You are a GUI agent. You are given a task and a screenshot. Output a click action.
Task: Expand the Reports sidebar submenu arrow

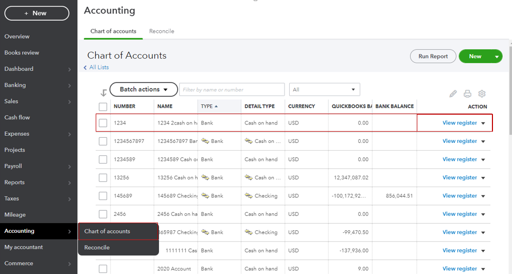pyautogui.click(x=69, y=183)
